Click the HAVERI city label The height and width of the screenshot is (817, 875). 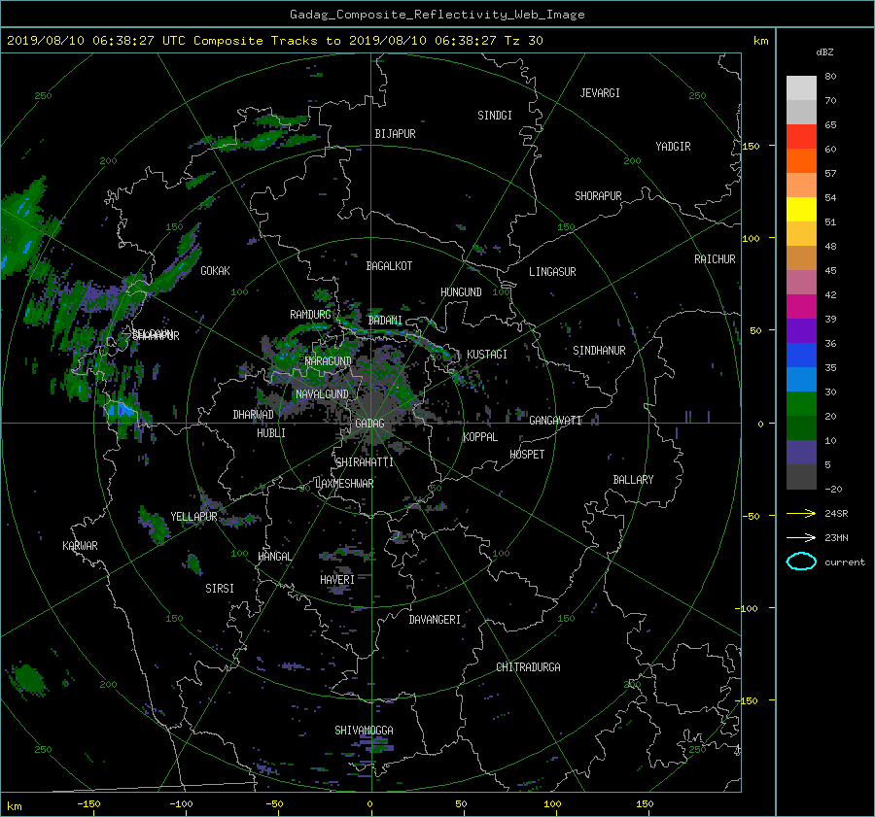[337, 580]
